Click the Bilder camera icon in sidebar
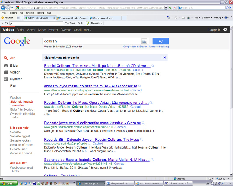The height and width of the screenshot is (186, 233). coord(6,66)
